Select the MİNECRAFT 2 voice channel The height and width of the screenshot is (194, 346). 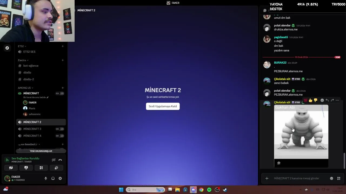pyautogui.click(x=41, y=122)
